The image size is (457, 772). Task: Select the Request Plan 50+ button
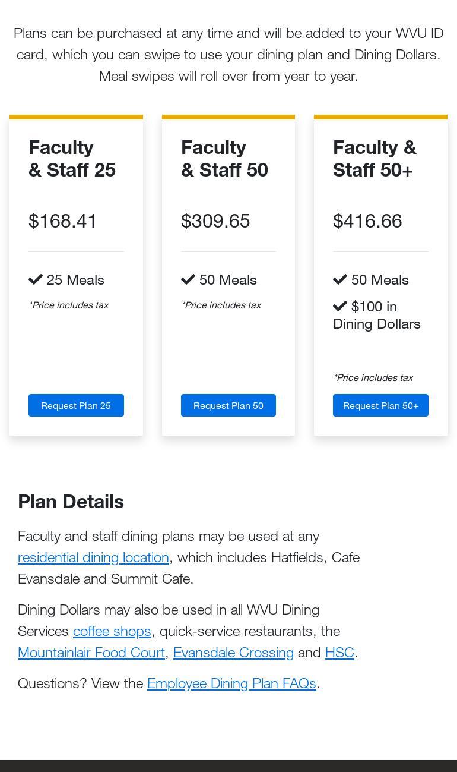(x=380, y=405)
